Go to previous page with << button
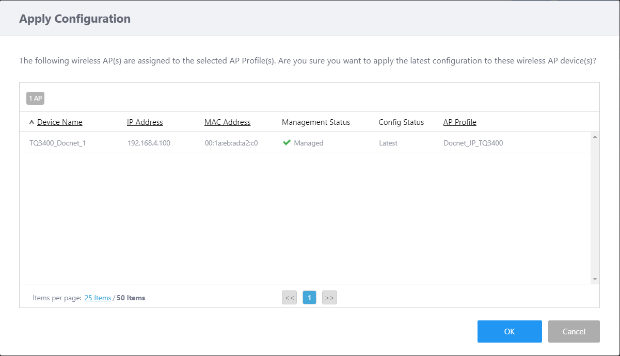 (x=290, y=298)
